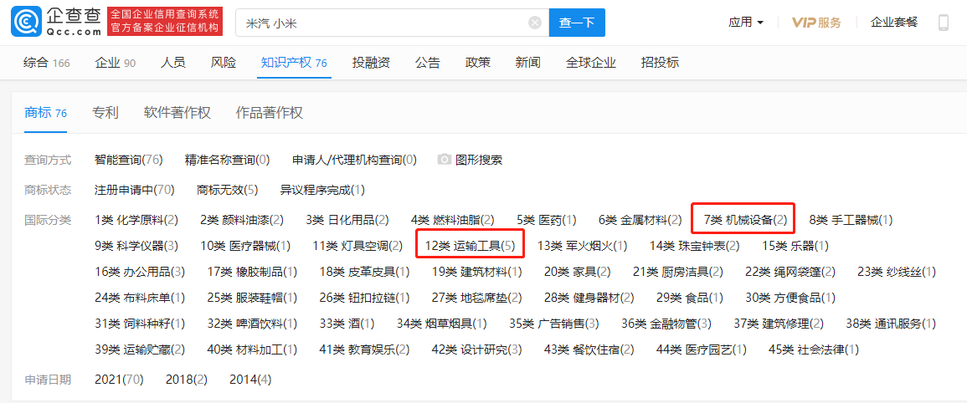
Task: Filter by 2类 颜料油漆(2)
Action: [x=242, y=219]
